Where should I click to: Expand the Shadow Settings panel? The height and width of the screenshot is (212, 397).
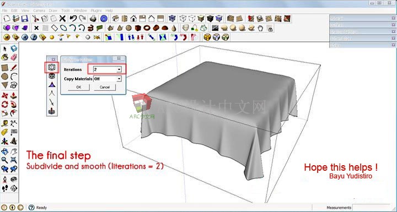(x=363, y=31)
